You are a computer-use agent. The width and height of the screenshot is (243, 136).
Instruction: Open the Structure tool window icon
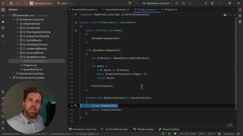pyautogui.click(x=3, y=36)
